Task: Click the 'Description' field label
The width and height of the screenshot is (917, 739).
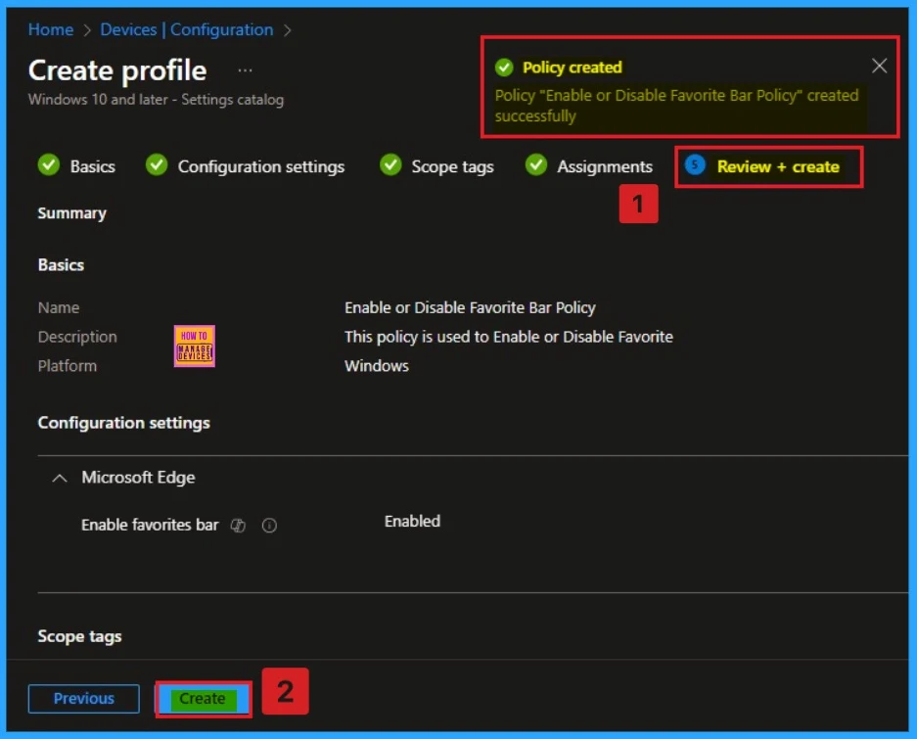Action: 77,337
